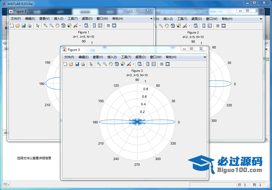Activate Zoom In tool in Figure 3
272x190 pixels.
pos(99,64)
